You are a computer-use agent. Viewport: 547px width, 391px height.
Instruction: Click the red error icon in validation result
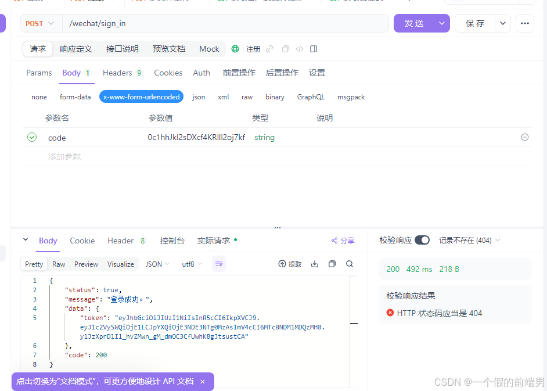pyautogui.click(x=390, y=313)
